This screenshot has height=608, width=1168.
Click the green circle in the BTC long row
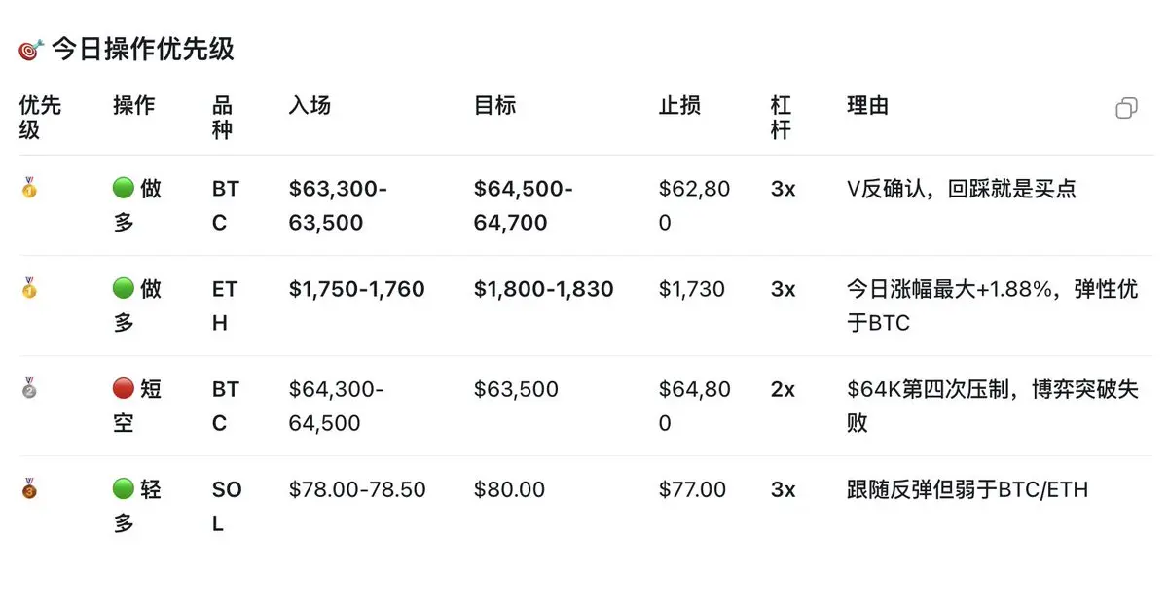(124, 189)
